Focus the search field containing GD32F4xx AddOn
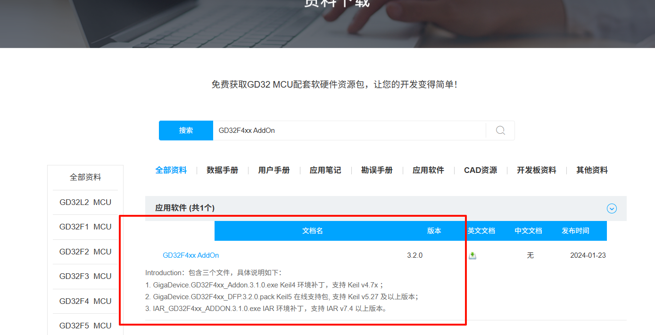The image size is (655, 335). point(349,131)
